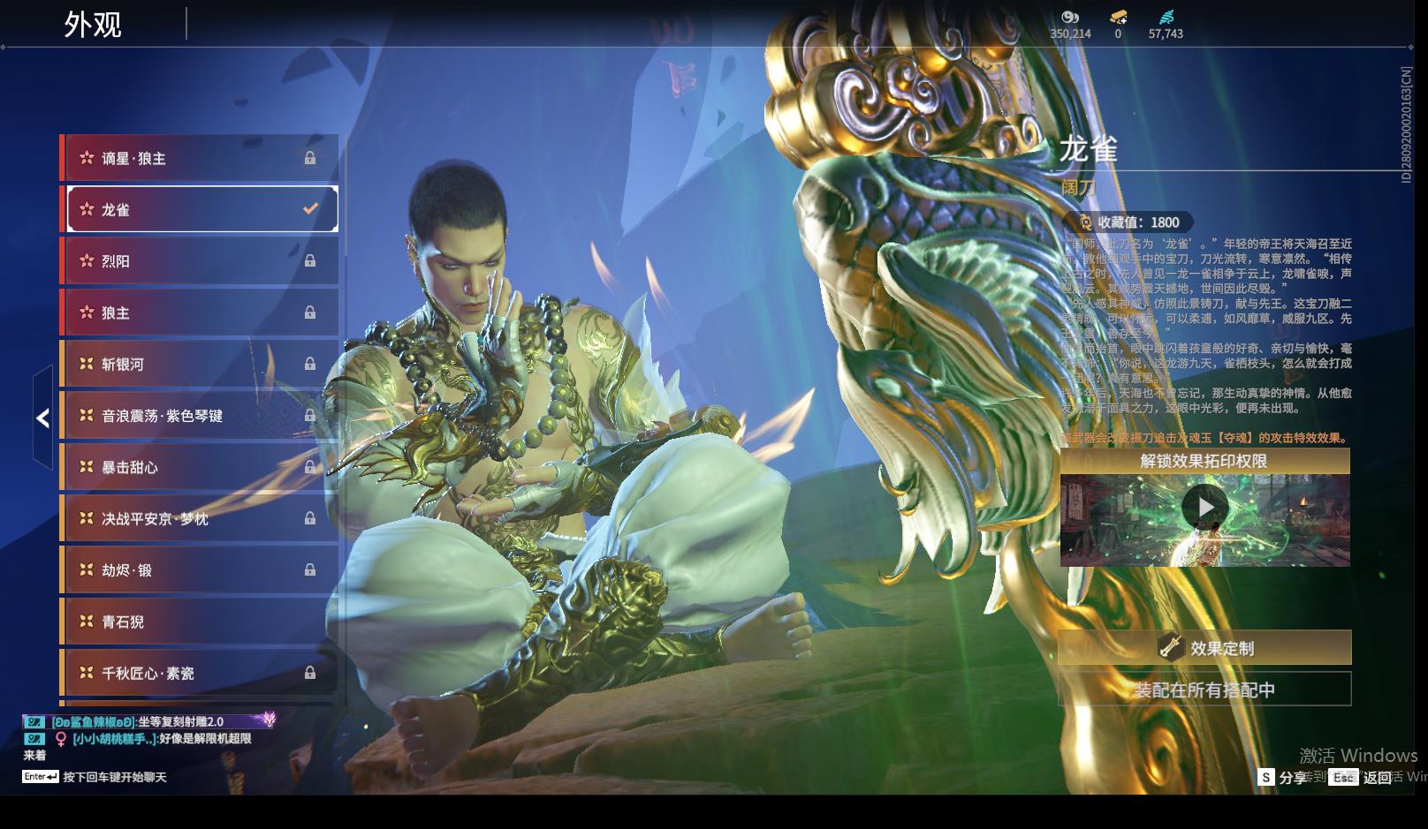
Task: Click the blade icon on 效果定制 button
Action: (x=1171, y=647)
